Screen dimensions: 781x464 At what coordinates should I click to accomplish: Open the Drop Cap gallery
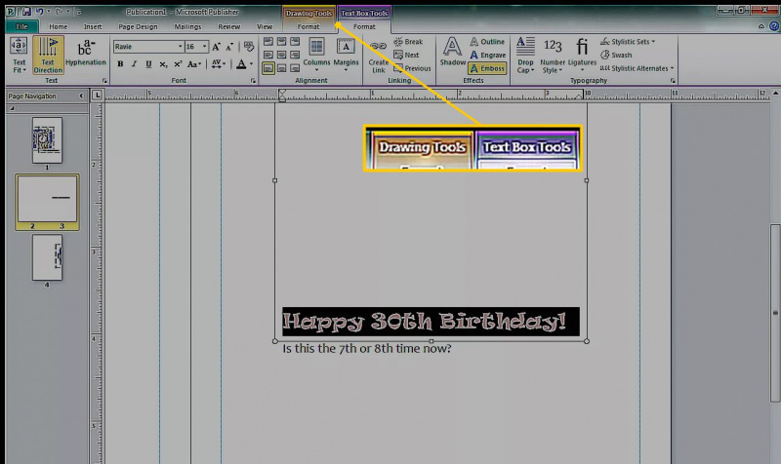point(525,55)
